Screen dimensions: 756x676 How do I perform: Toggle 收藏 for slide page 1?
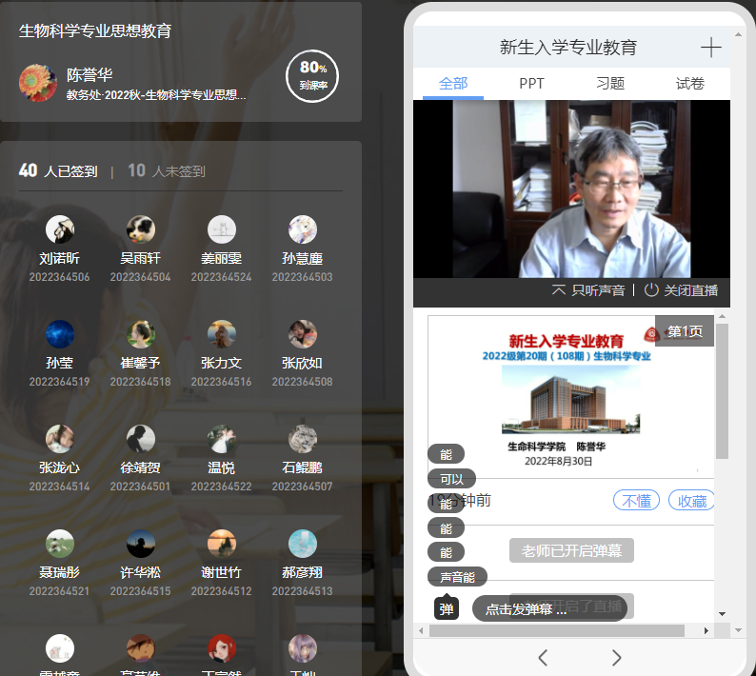[x=691, y=500]
